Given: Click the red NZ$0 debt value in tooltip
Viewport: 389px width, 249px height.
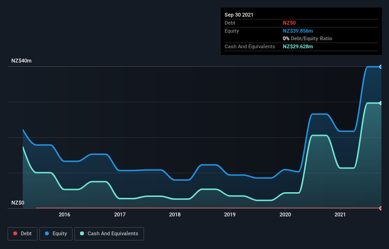Looking at the screenshot, I should tap(289, 23).
